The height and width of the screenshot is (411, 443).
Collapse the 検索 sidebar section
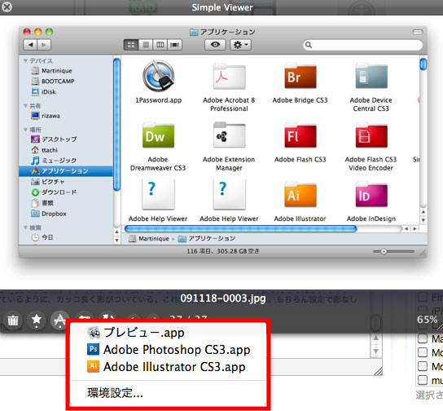coord(25,228)
